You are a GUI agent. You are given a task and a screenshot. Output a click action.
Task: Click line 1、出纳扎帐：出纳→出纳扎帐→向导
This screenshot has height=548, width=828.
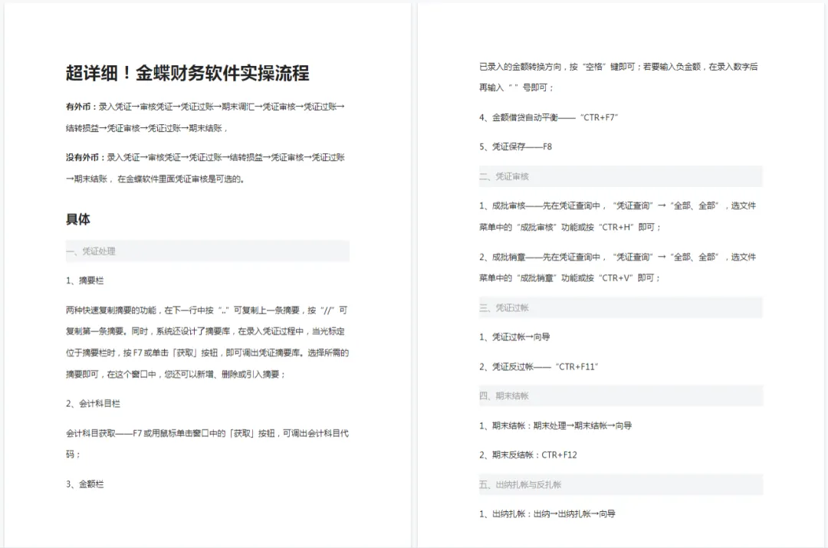click(x=547, y=514)
